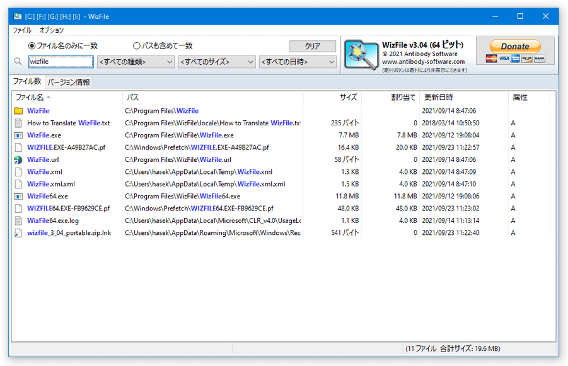Click the file icon of WIZFILE64.EXE-FB9629CE.pf
568x366 pixels.
18,209
